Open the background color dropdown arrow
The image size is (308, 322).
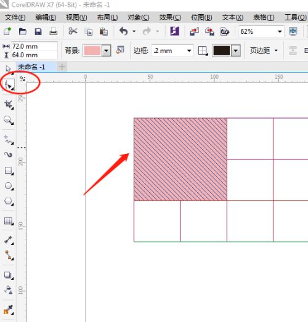click(x=107, y=50)
